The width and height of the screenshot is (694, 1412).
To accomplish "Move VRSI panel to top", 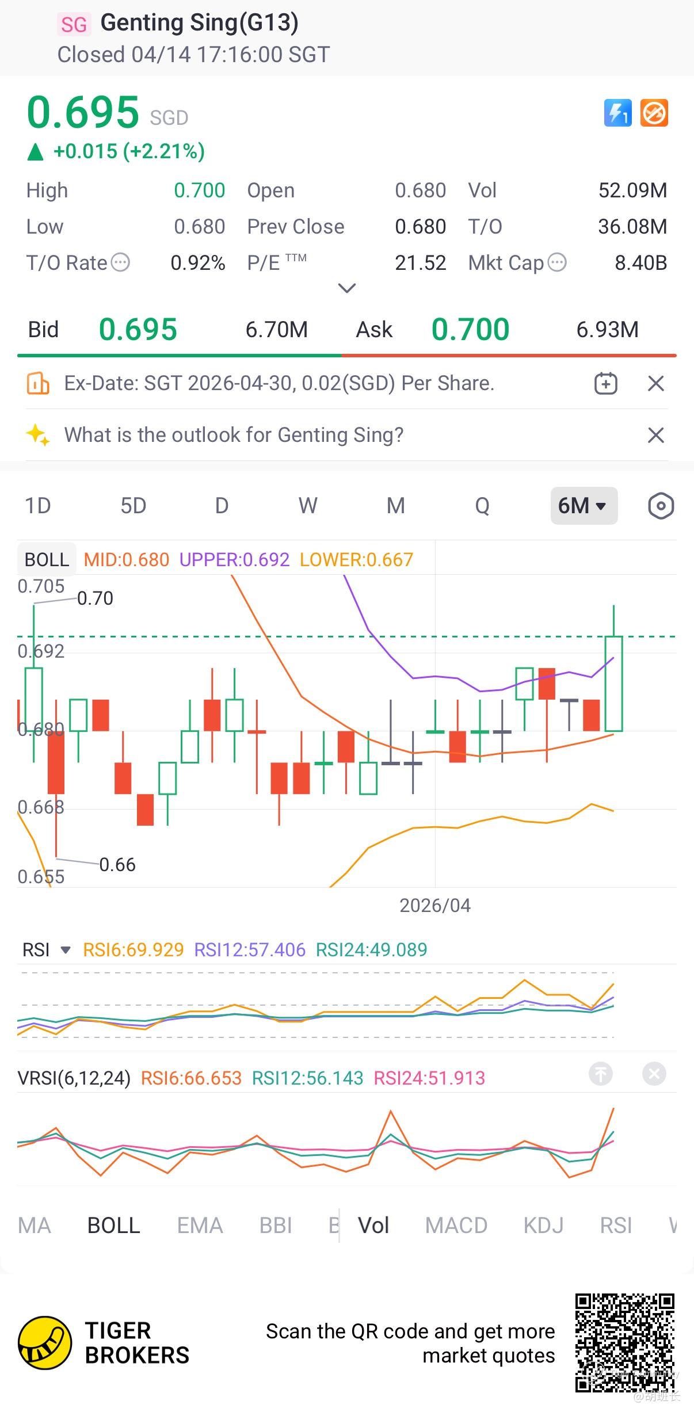I will coord(601,1074).
